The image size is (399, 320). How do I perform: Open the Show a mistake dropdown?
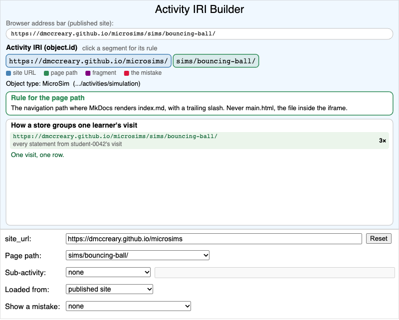tap(128, 306)
